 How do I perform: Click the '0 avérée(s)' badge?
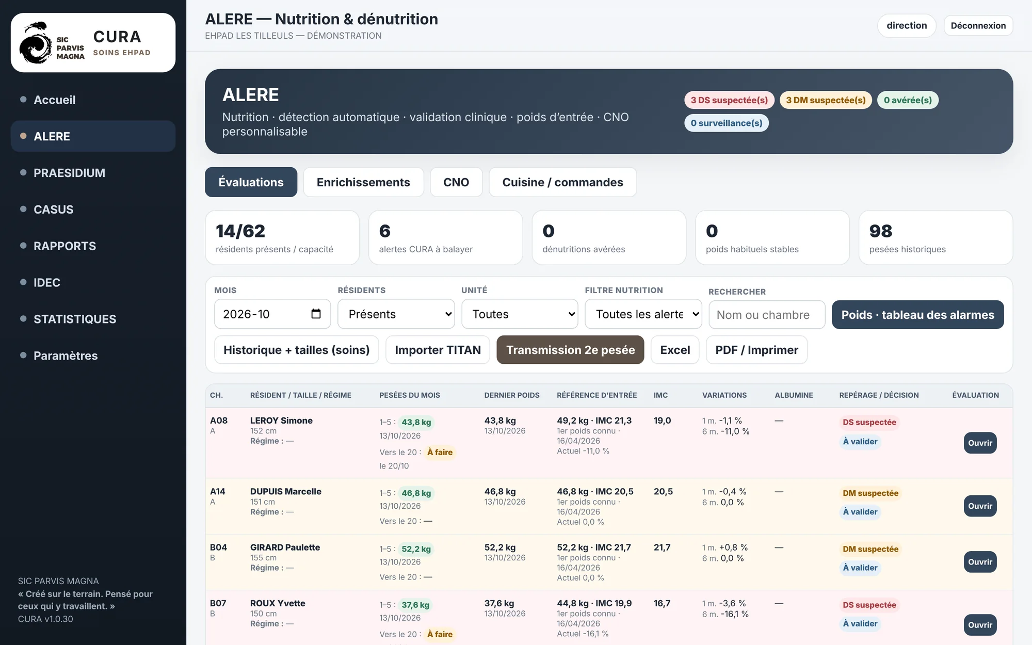click(x=908, y=100)
